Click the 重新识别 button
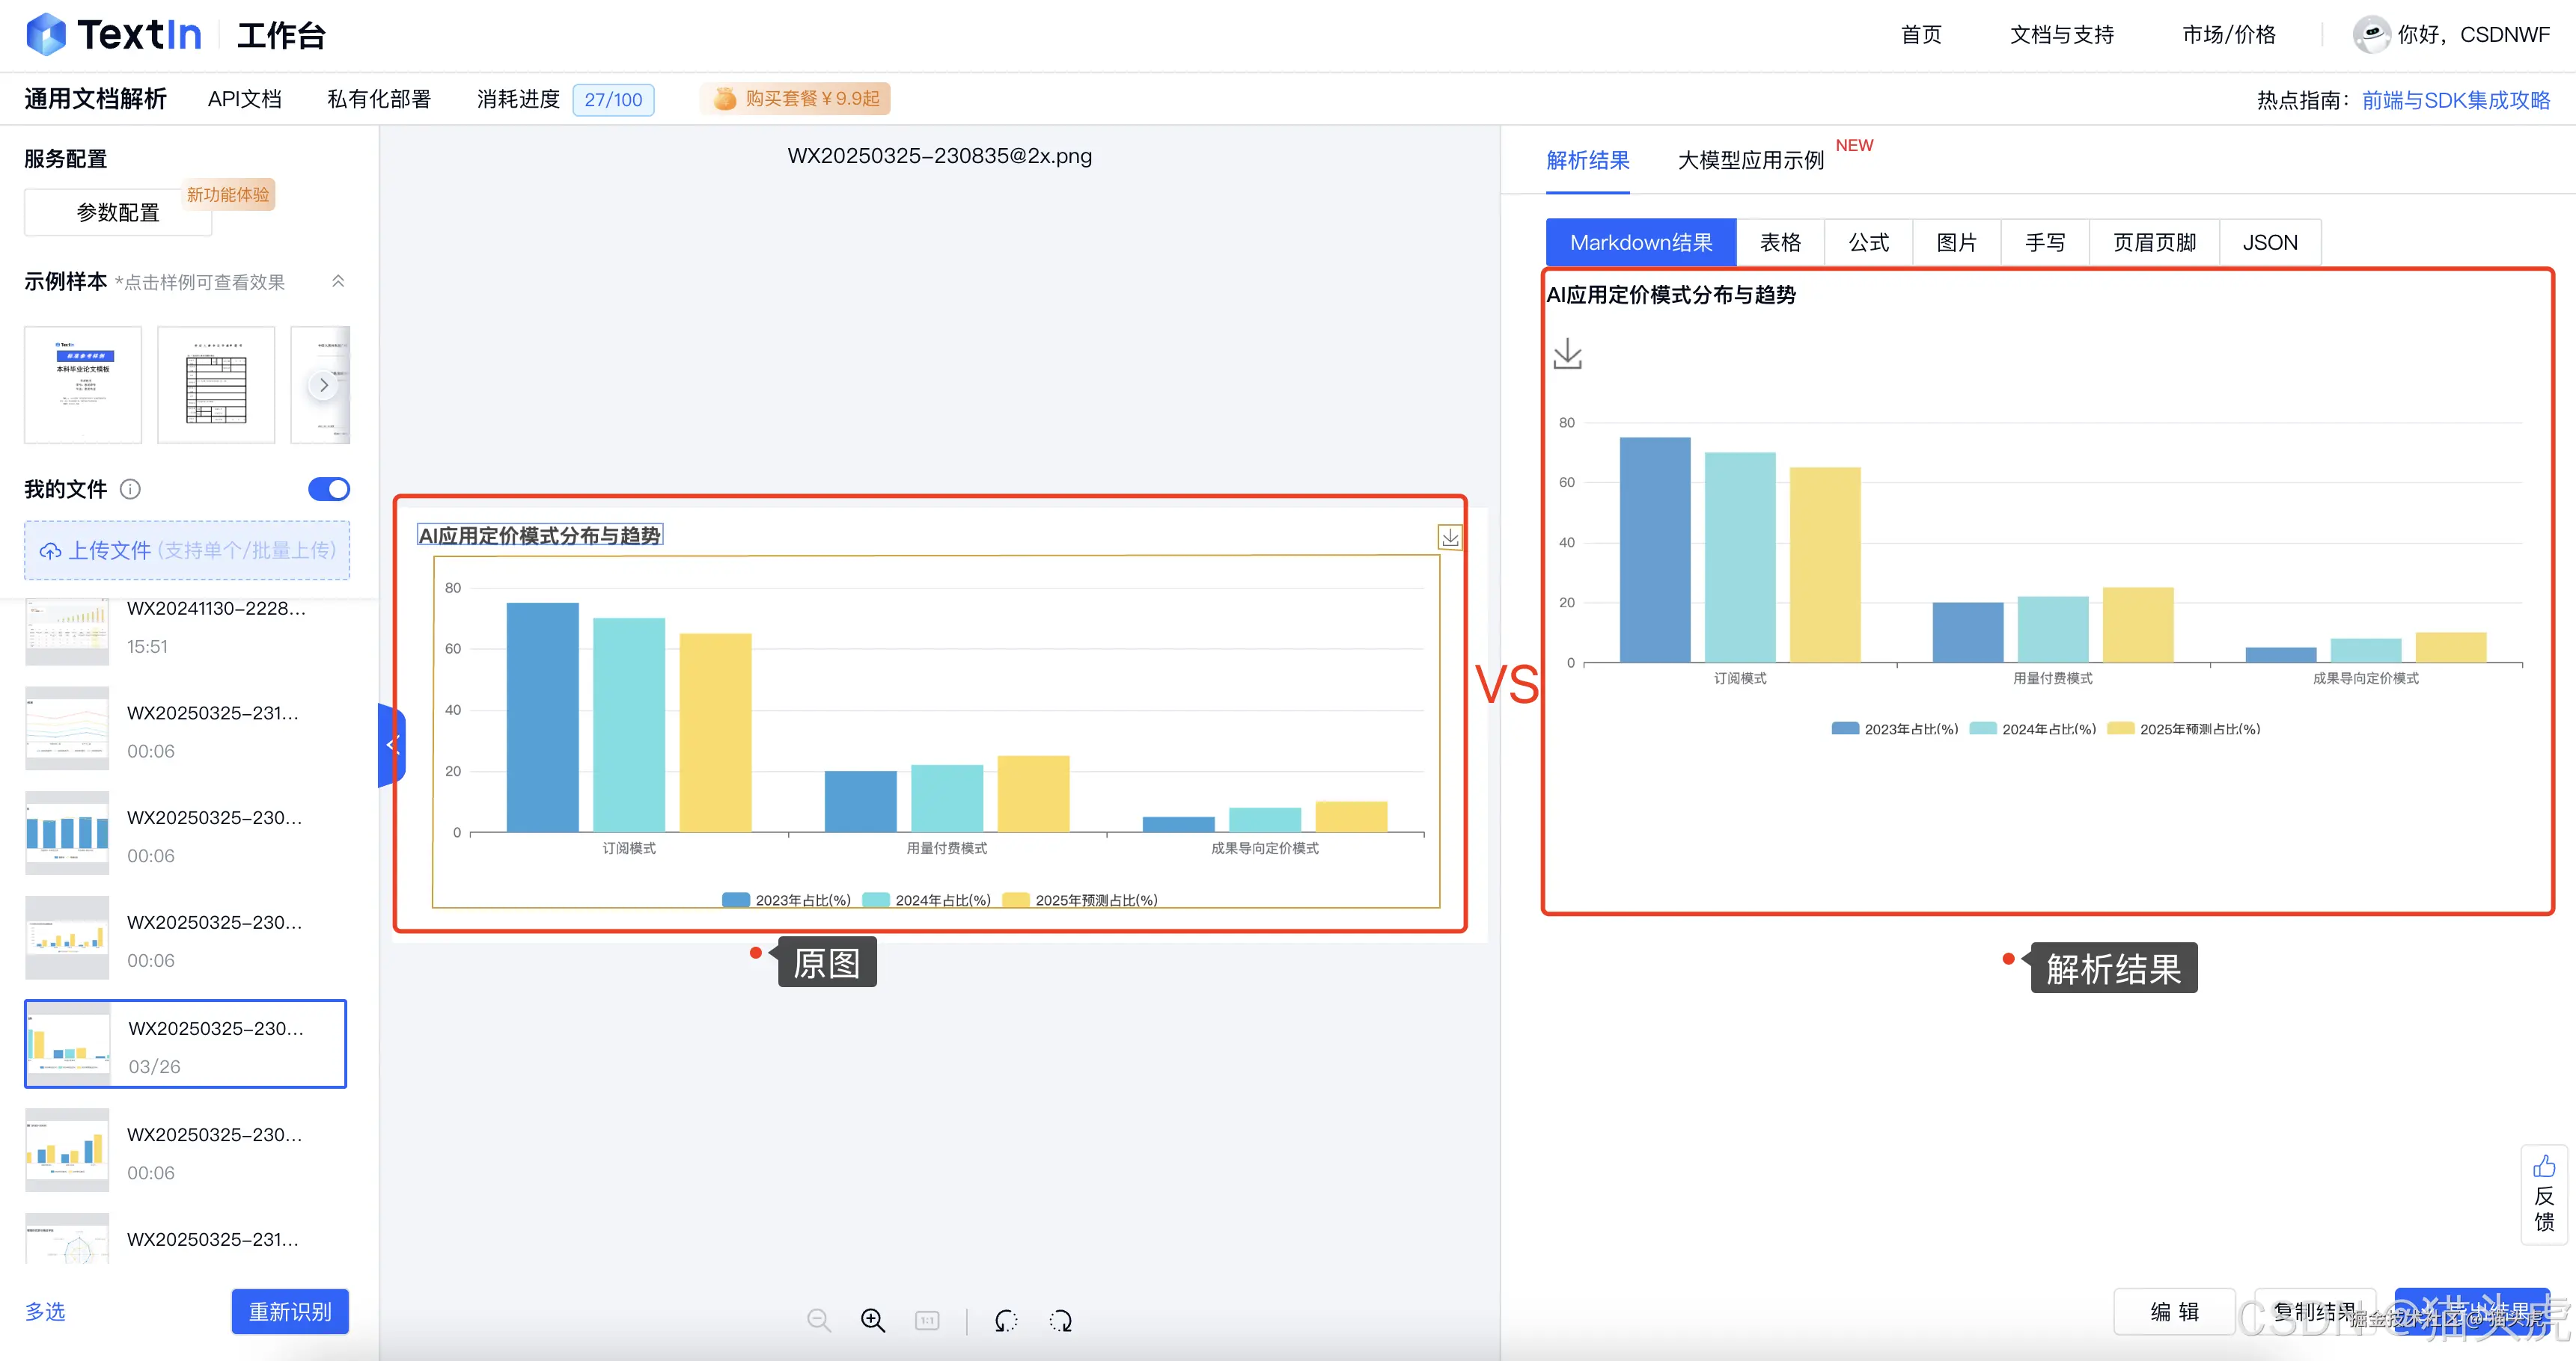The image size is (2576, 1361). coord(289,1311)
